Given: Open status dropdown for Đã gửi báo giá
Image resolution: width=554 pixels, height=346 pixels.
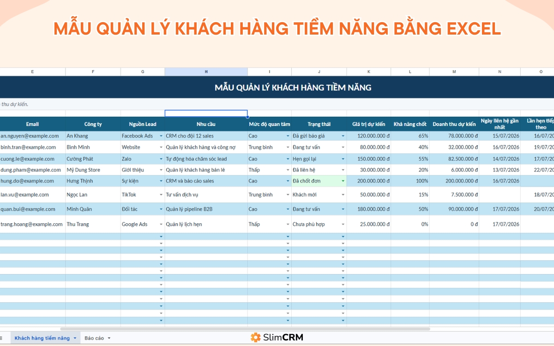Looking at the screenshot, I should 343,136.
